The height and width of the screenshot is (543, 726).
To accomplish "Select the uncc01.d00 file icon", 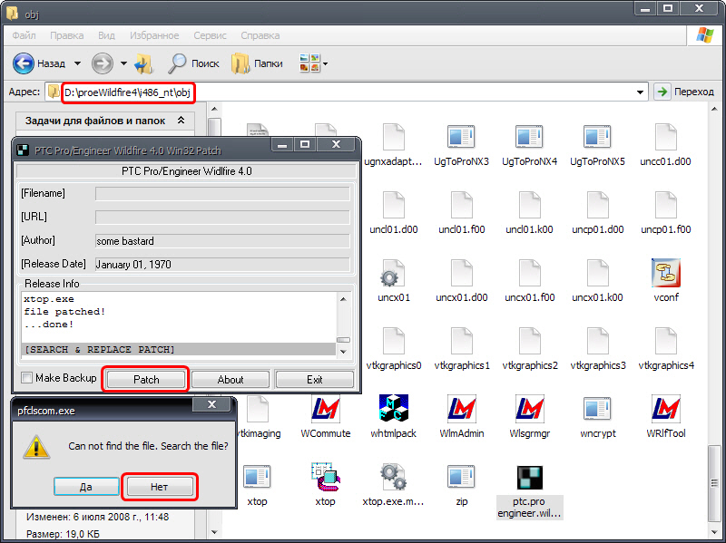I will 666,137.
